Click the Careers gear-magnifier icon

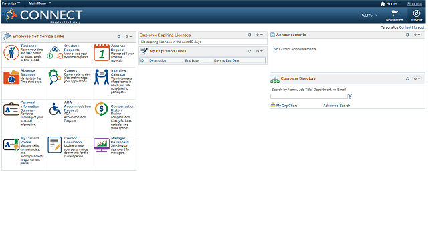click(54, 77)
